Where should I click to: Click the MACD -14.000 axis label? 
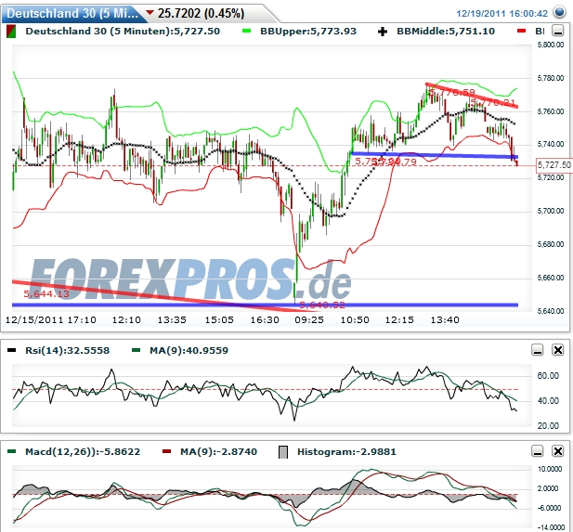pyautogui.click(x=550, y=527)
